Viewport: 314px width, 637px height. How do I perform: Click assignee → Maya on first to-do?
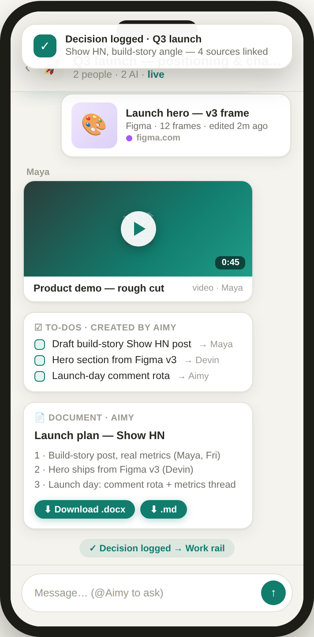(216, 345)
